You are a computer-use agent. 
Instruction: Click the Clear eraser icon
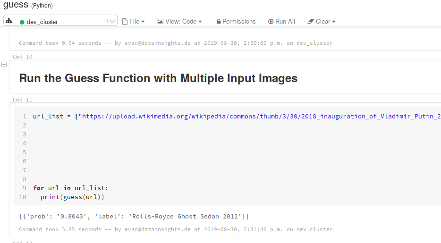(x=310, y=22)
